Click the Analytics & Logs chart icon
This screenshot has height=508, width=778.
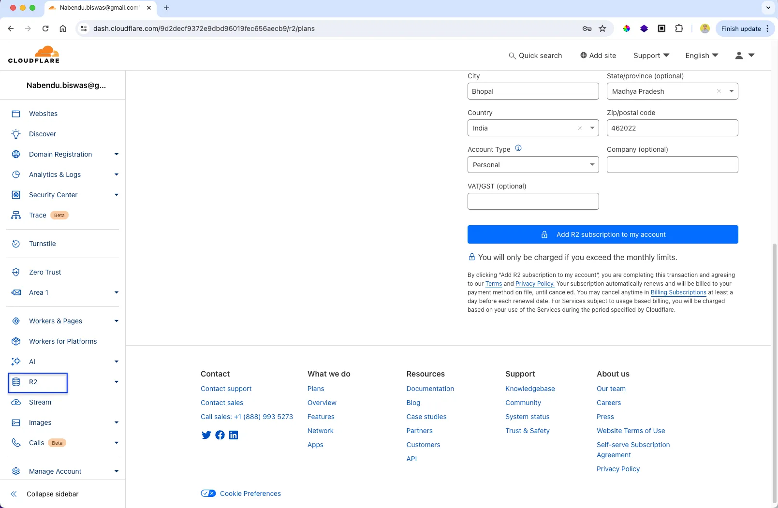point(16,174)
